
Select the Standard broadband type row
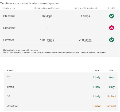point(60,16)
